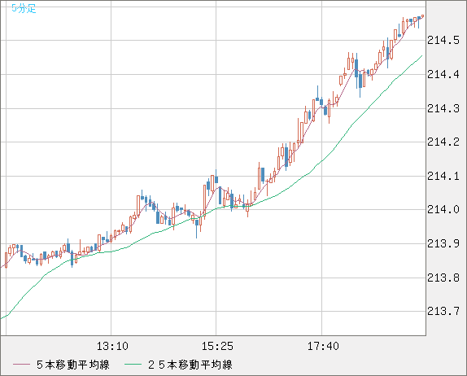Click the pink 5-bar average legend line
The width and height of the screenshot is (467, 376).
(21, 365)
